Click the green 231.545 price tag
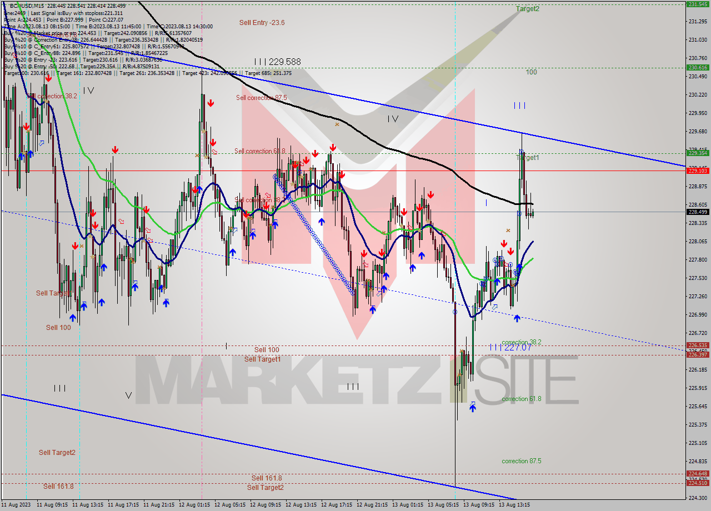Viewport: 711px width, 511px height. click(697, 4)
